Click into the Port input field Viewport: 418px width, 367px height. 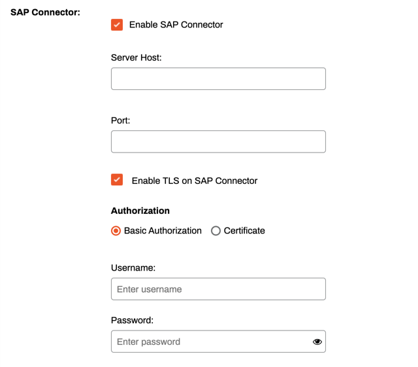[x=218, y=141]
